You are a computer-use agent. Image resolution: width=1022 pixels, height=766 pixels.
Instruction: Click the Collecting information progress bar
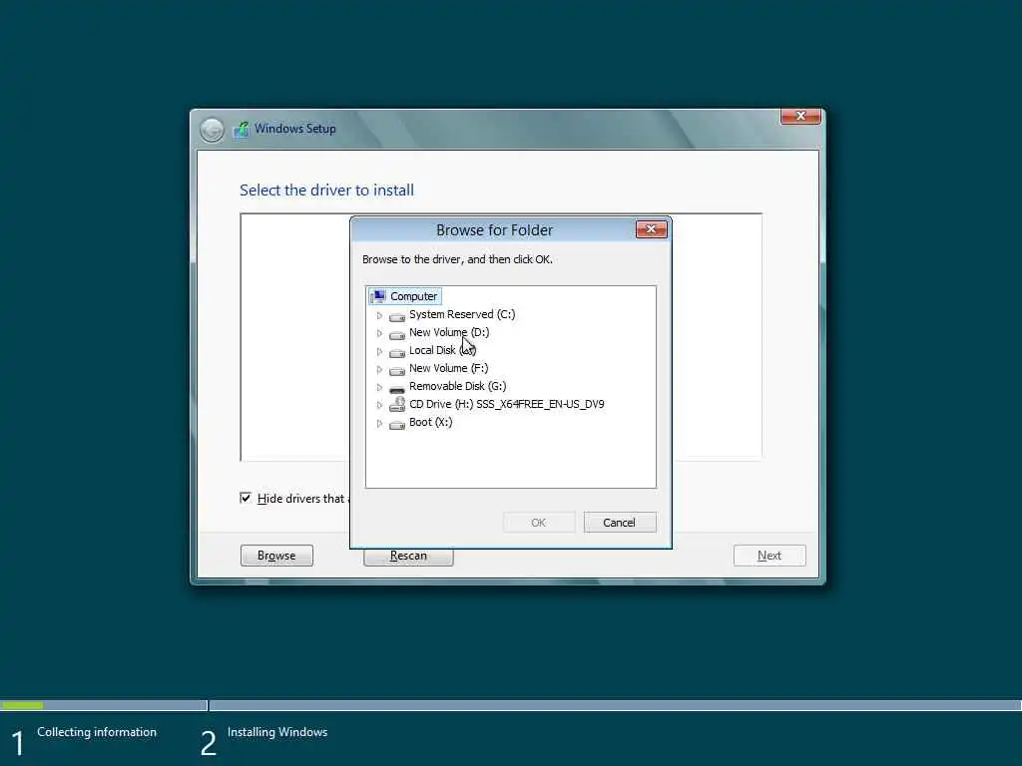coord(104,705)
